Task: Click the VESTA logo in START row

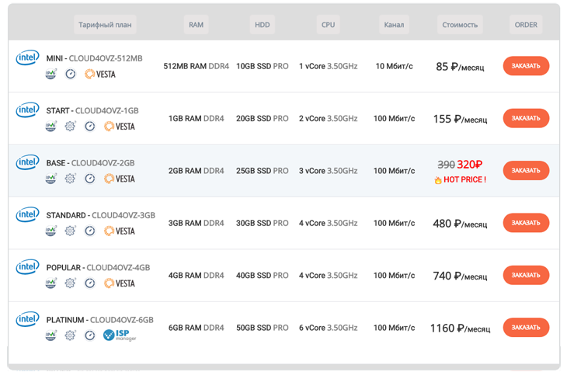Action: point(120,127)
